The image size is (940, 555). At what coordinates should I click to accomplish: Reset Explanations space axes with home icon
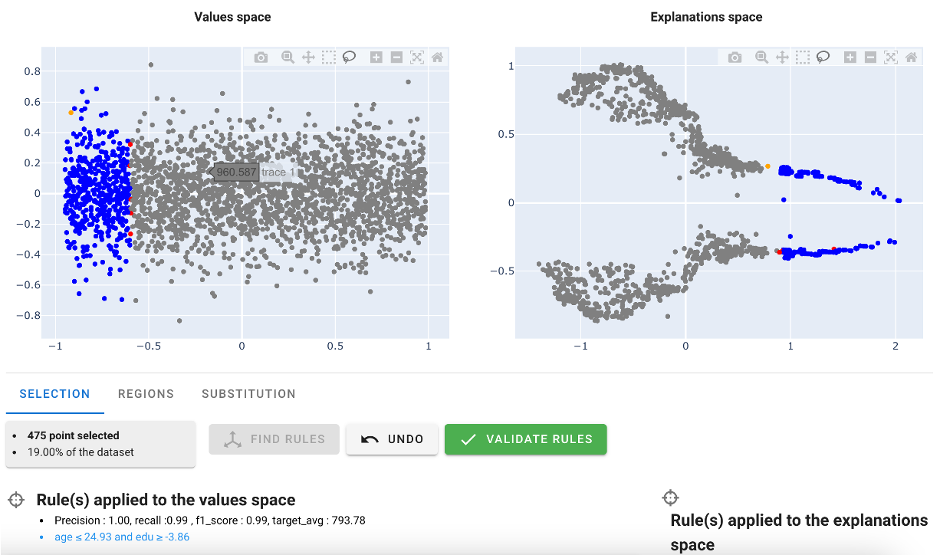pyautogui.click(x=912, y=57)
